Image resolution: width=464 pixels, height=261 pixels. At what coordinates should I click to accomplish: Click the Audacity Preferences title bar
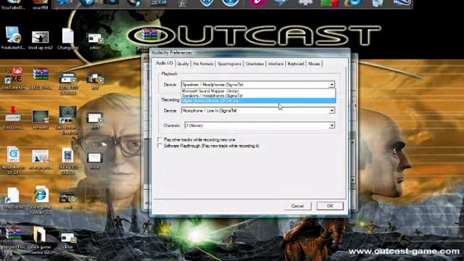[x=250, y=53]
